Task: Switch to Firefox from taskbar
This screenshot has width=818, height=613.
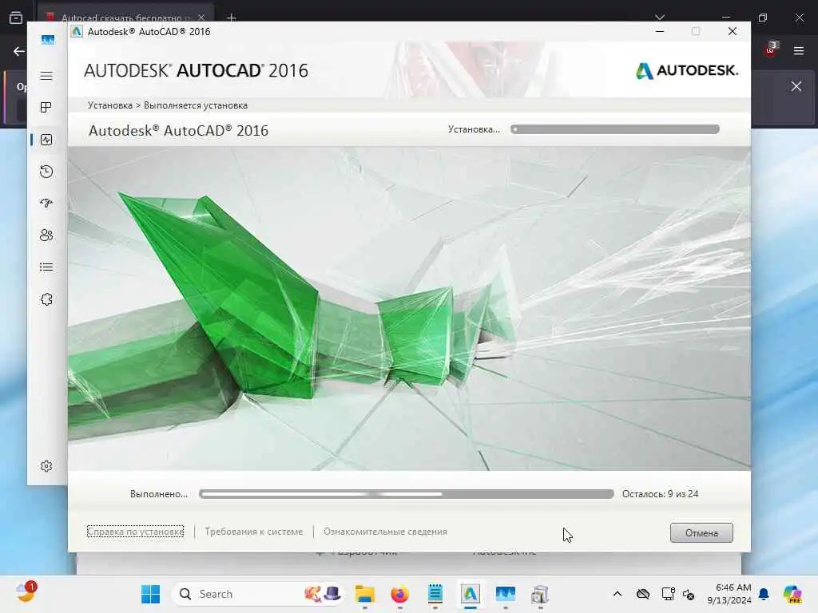Action: click(x=399, y=594)
